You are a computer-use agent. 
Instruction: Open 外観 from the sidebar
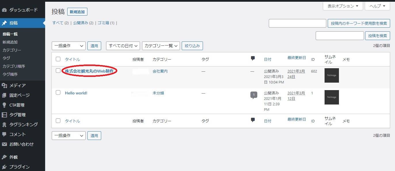click(x=13, y=157)
